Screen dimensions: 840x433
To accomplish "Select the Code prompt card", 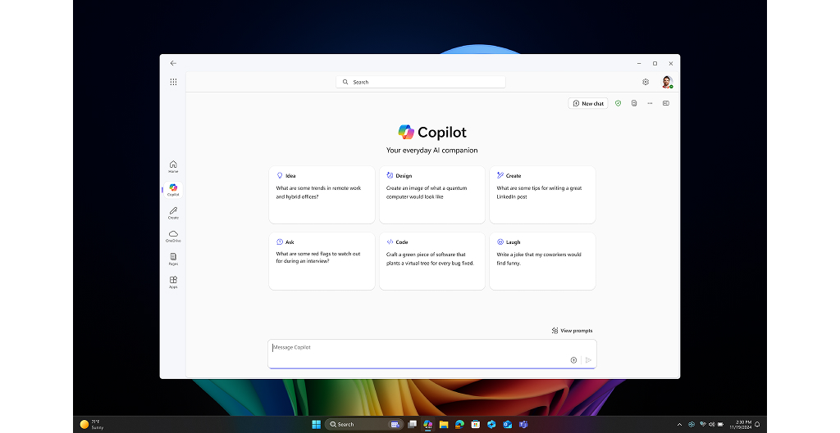I will coord(431,261).
